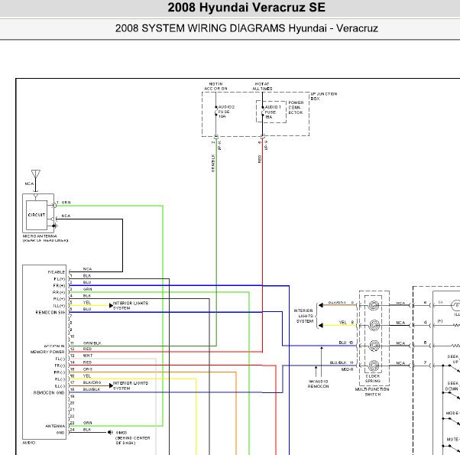Click the vertical GRN/BLK wire label below junction box
Viewport: 460px width, 455px height.
coord(213,163)
